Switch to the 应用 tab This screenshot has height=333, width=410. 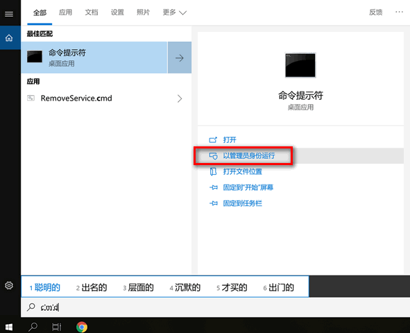(65, 12)
